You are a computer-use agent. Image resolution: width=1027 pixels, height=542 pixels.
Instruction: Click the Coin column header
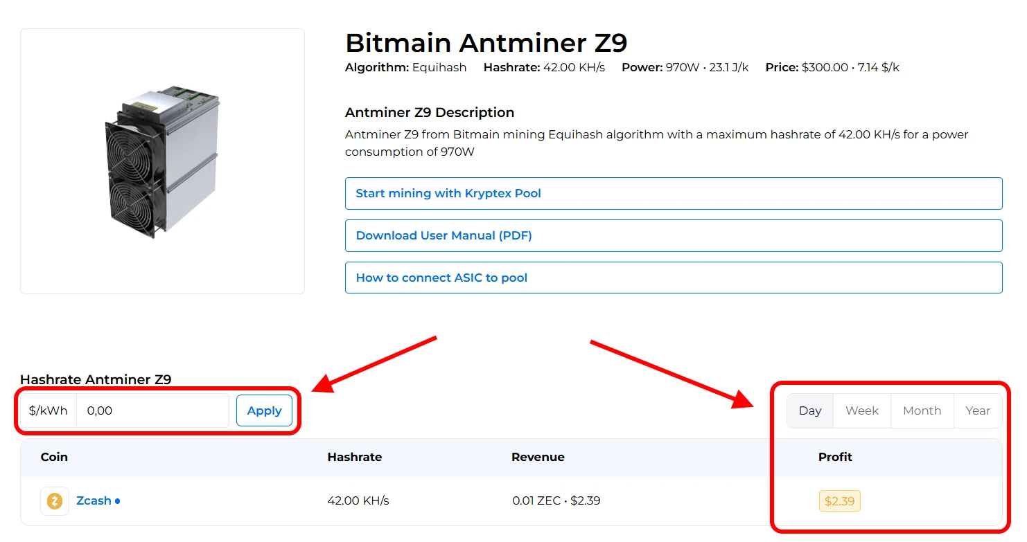[54, 458]
